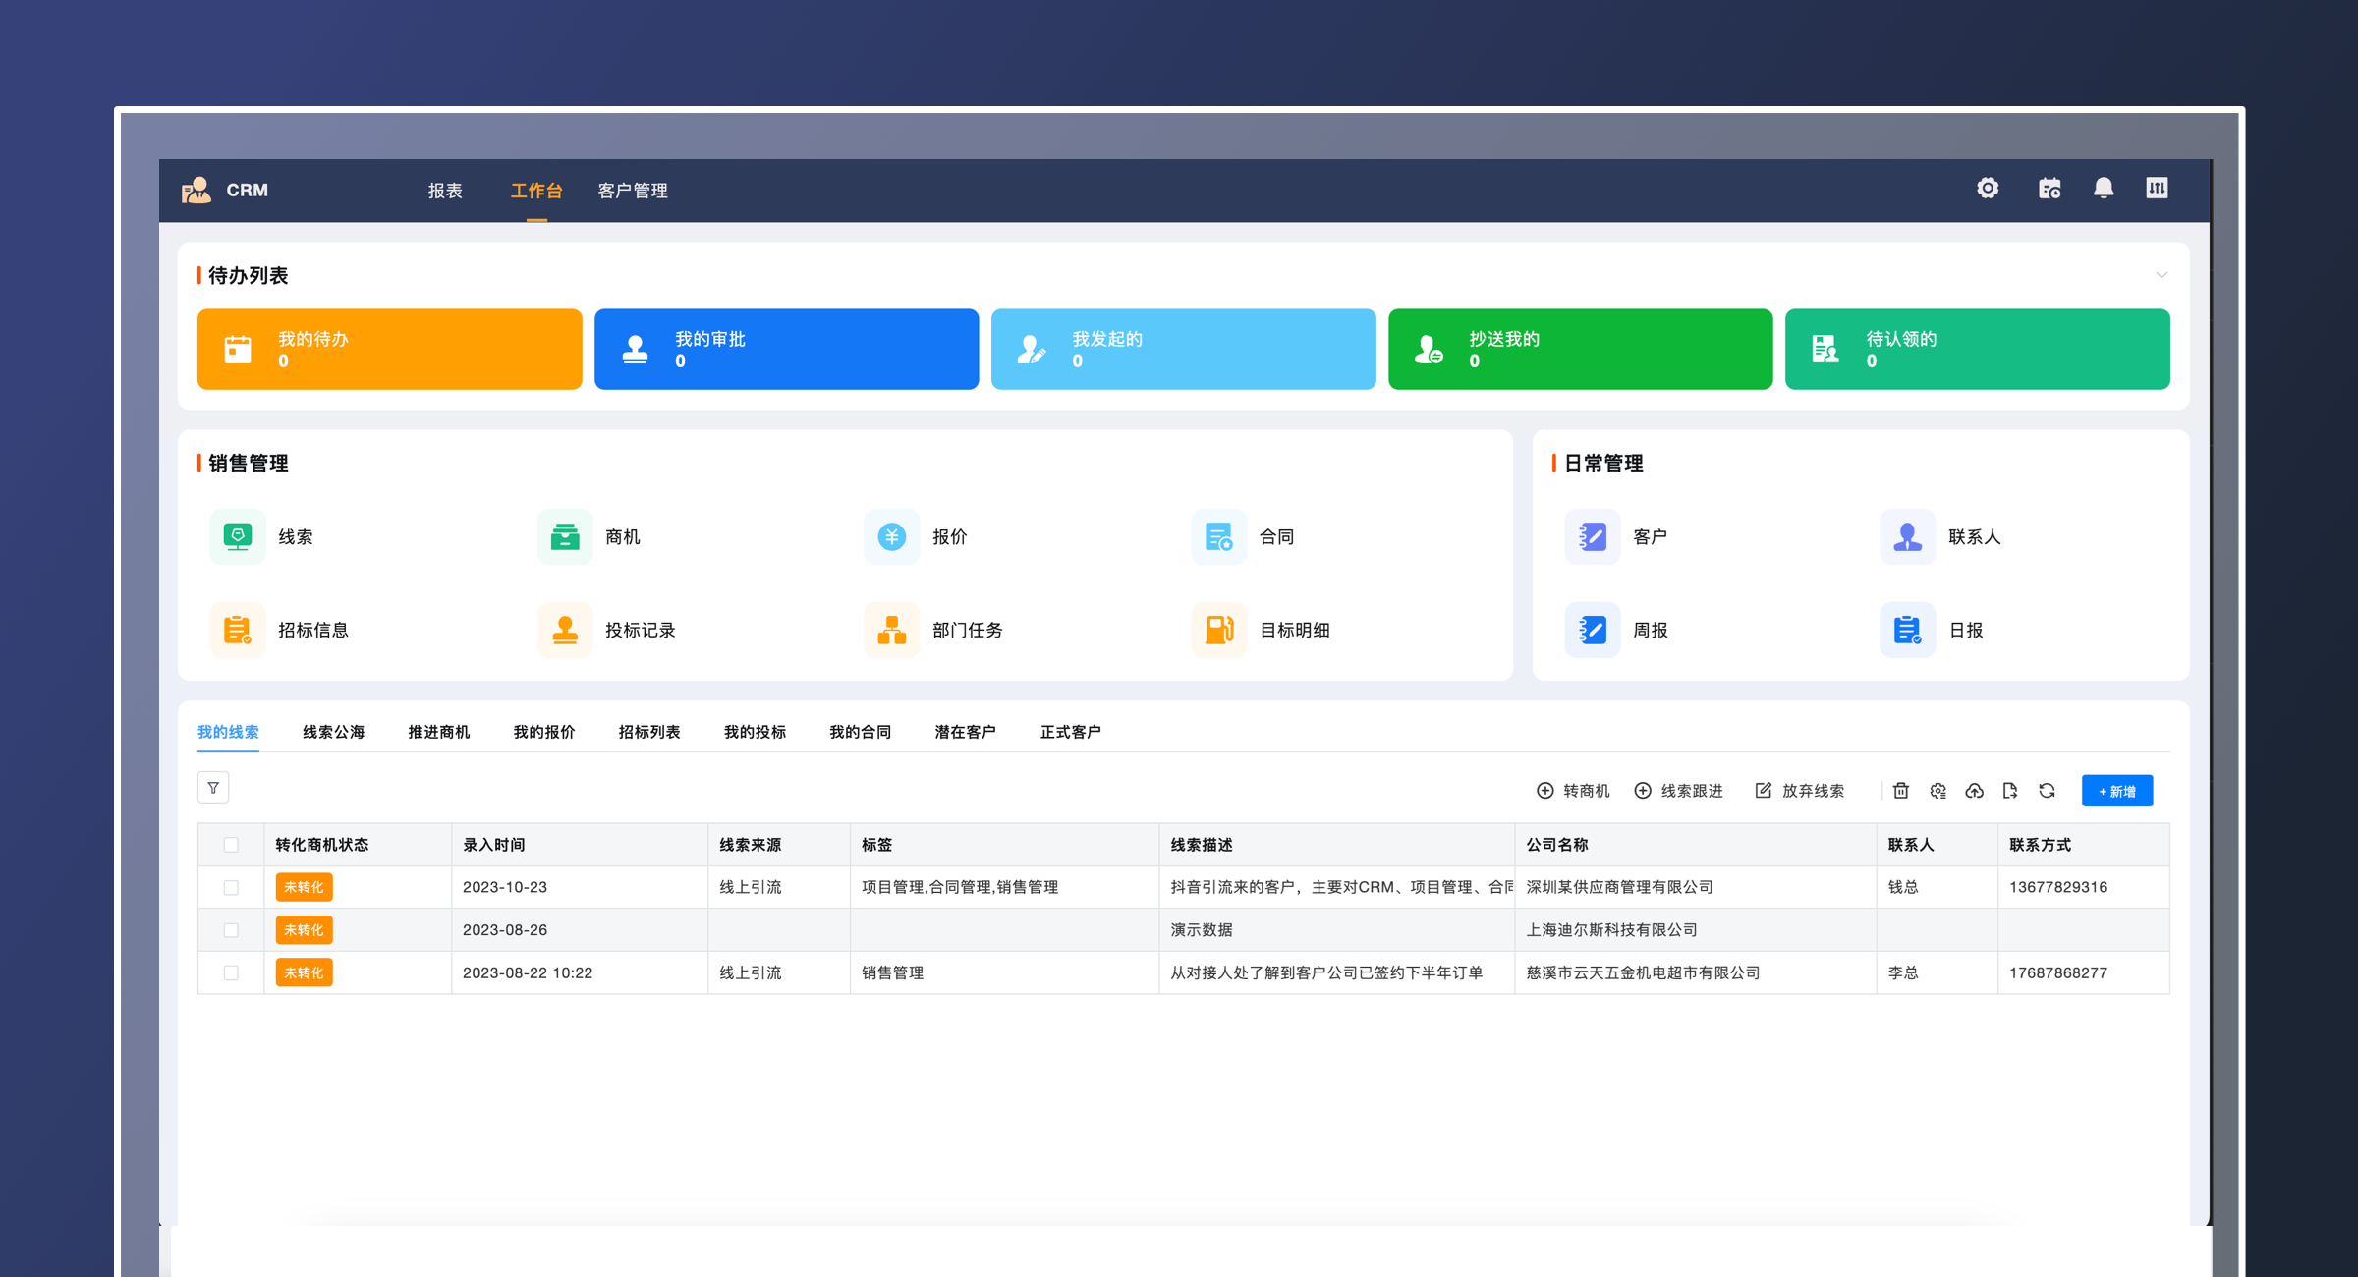Open the 线索 module icon
The width and height of the screenshot is (2358, 1277).
coord(238,536)
